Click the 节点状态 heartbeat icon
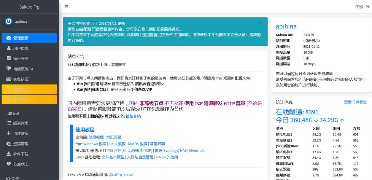Screen dimensions: 372x180 click(9, 164)
